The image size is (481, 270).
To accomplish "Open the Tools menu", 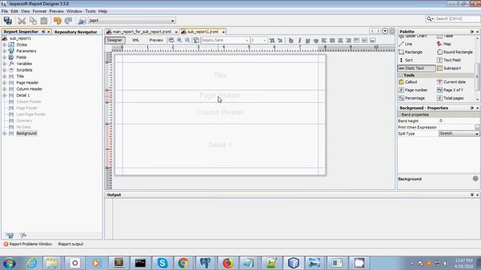I will (x=90, y=11).
